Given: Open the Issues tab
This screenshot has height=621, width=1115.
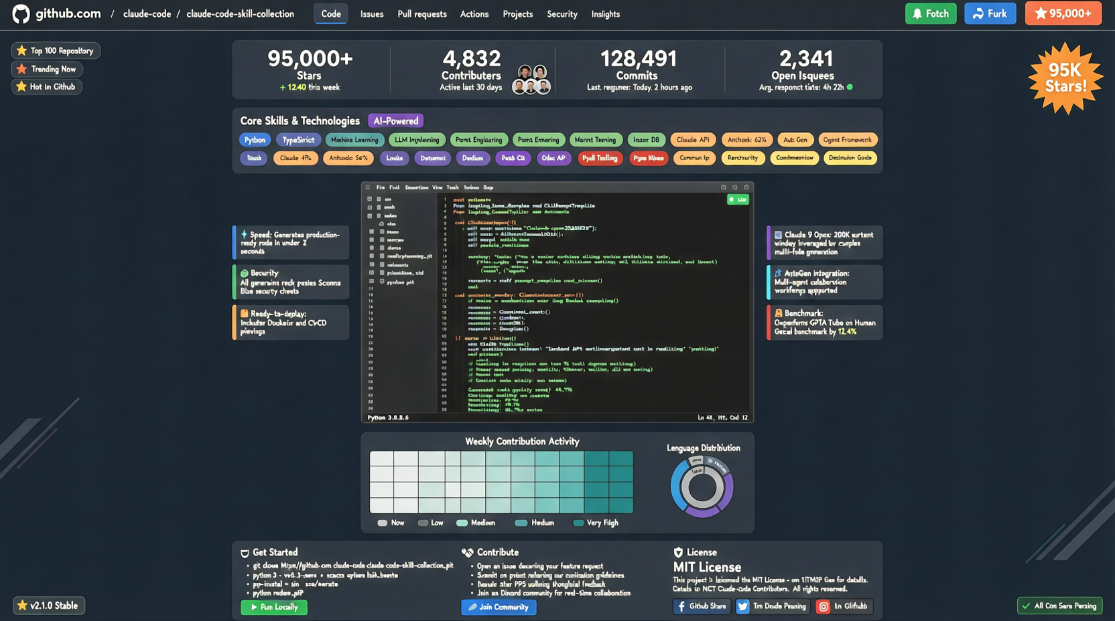Looking at the screenshot, I should [372, 14].
